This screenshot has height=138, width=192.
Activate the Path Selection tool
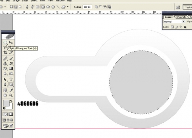[5, 79]
